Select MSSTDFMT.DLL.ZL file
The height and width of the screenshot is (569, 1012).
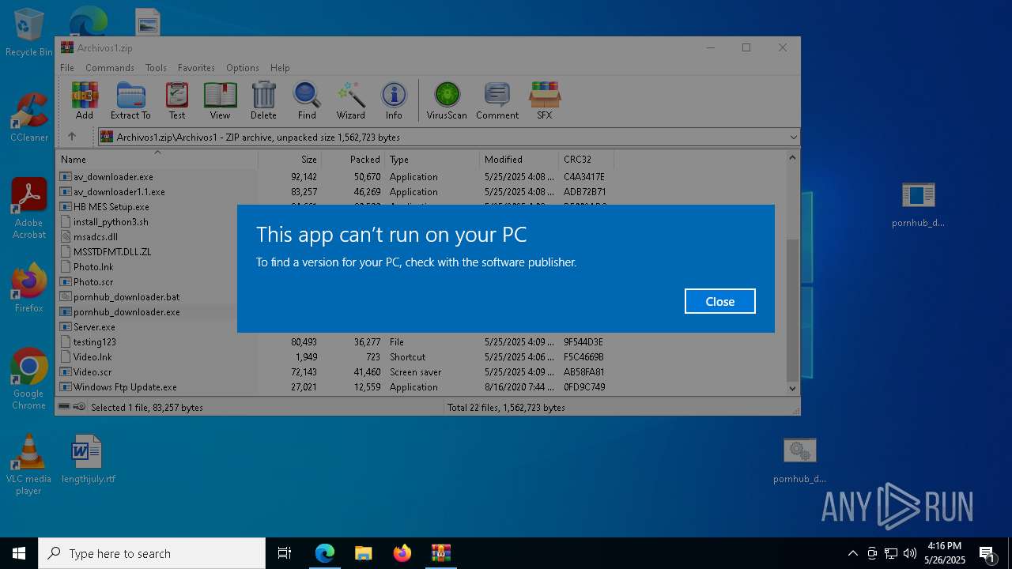tap(111, 252)
